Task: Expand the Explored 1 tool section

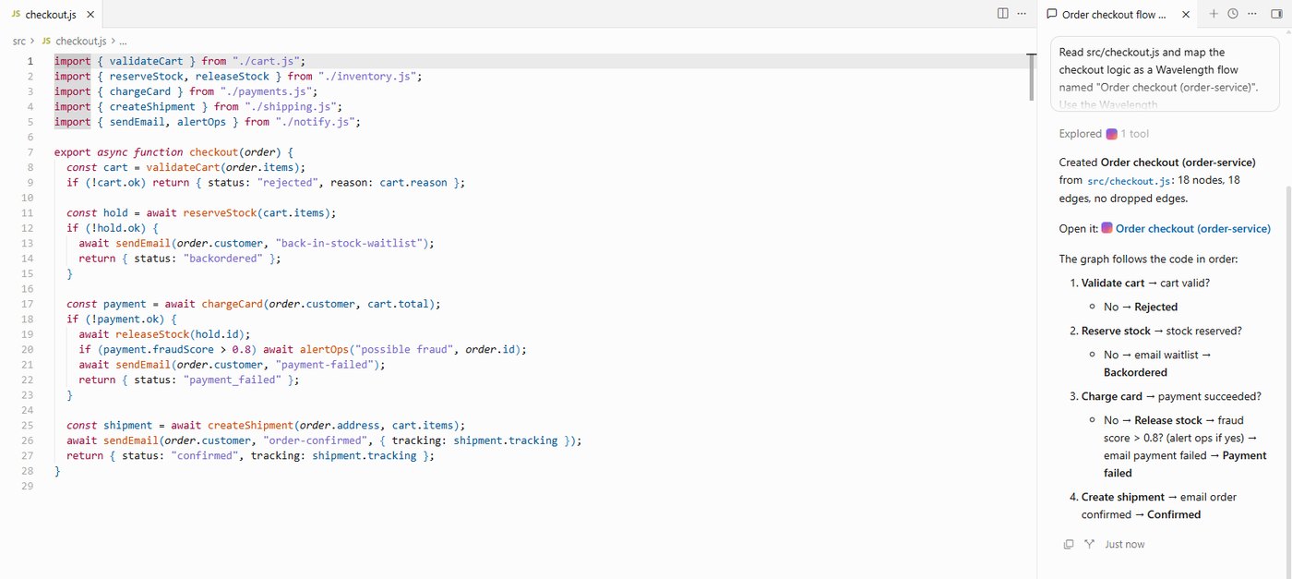Action: [1104, 134]
